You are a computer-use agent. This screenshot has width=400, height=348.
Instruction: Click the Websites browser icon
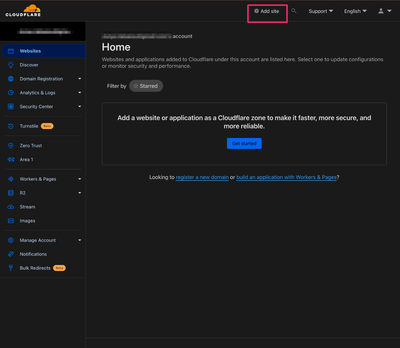(11, 51)
